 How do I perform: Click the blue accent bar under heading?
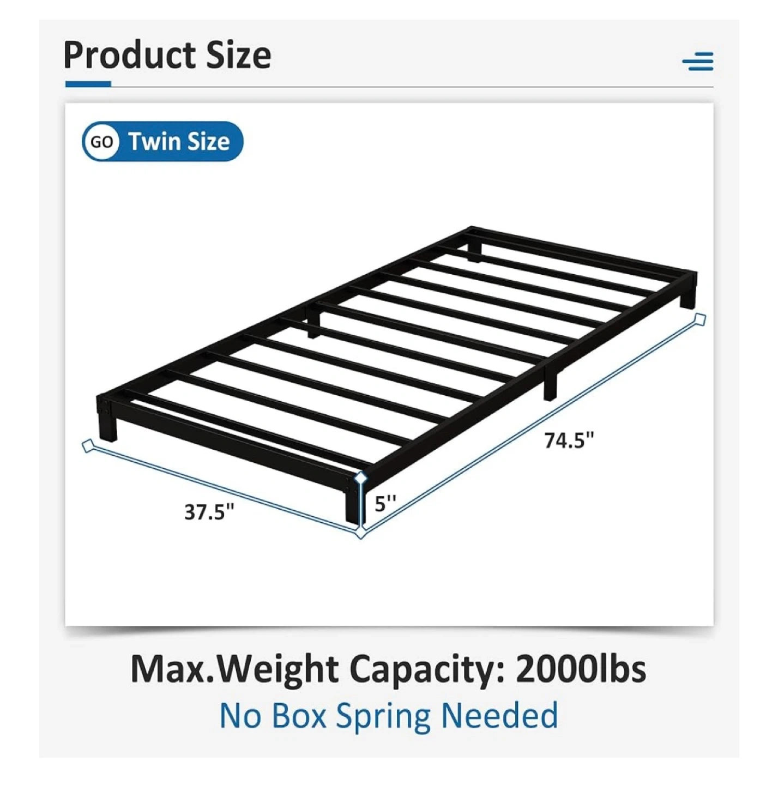(x=88, y=84)
